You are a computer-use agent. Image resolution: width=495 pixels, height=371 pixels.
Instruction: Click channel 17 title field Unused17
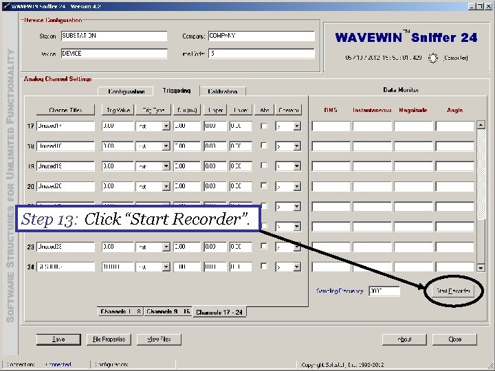(x=65, y=126)
